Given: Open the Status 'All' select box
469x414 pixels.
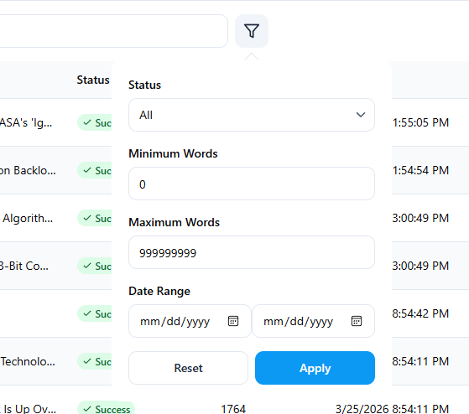Looking at the screenshot, I should [252, 115].
